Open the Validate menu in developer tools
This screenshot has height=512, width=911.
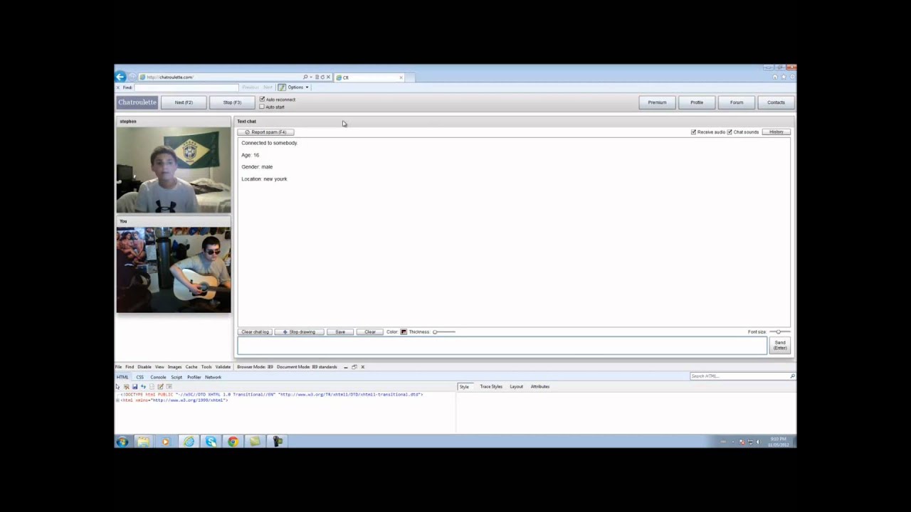(x=223, y=367)
